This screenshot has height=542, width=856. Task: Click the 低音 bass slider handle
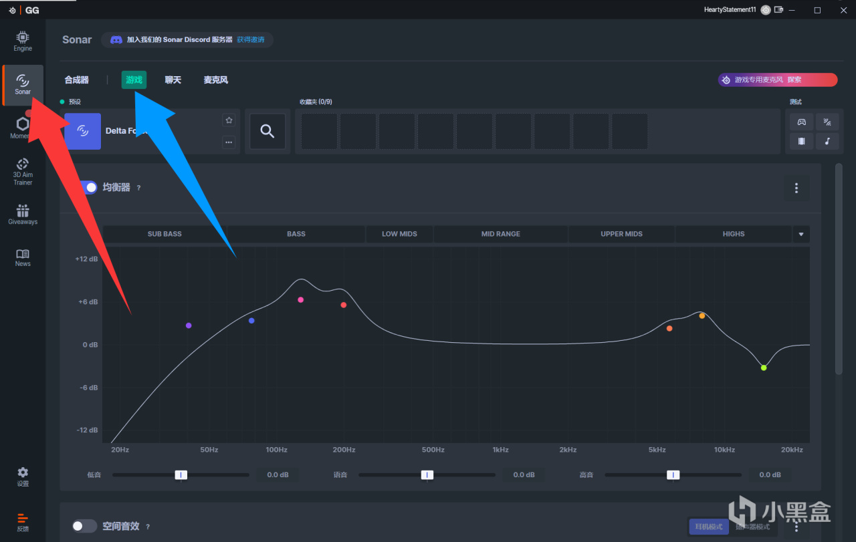[x=181, y=475]
